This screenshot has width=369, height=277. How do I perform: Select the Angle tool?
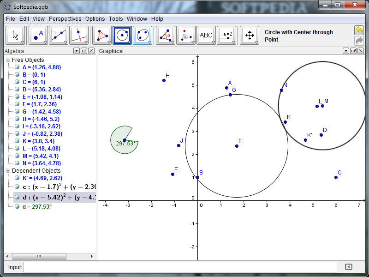[166, 36]
